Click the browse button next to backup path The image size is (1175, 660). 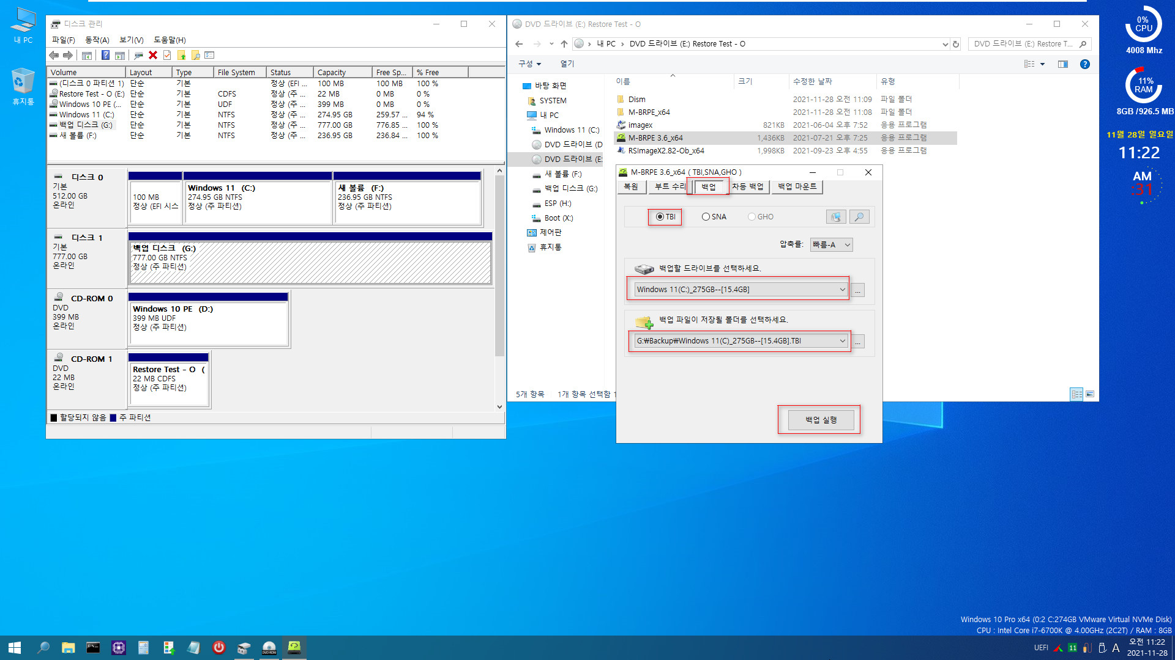click(x=859, y=341)
